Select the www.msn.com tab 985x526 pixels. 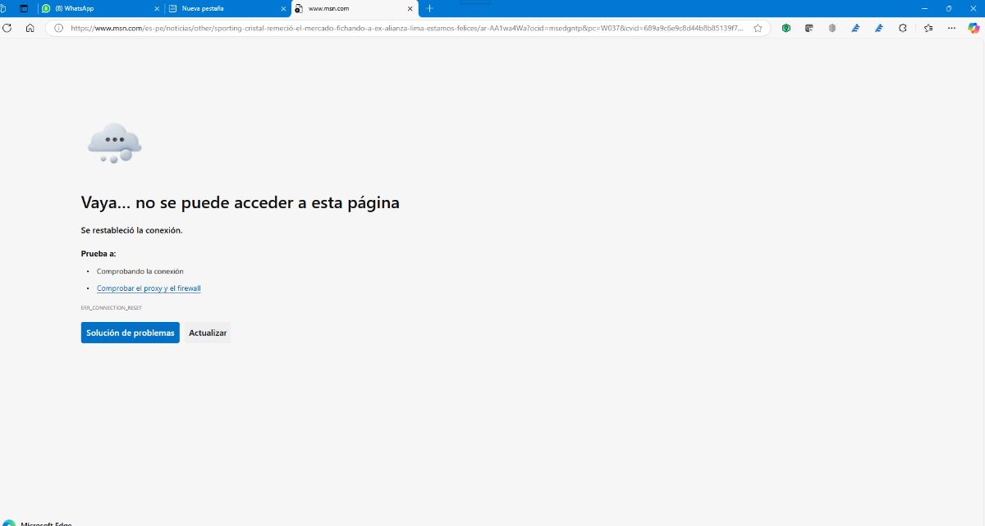point(354,8)
